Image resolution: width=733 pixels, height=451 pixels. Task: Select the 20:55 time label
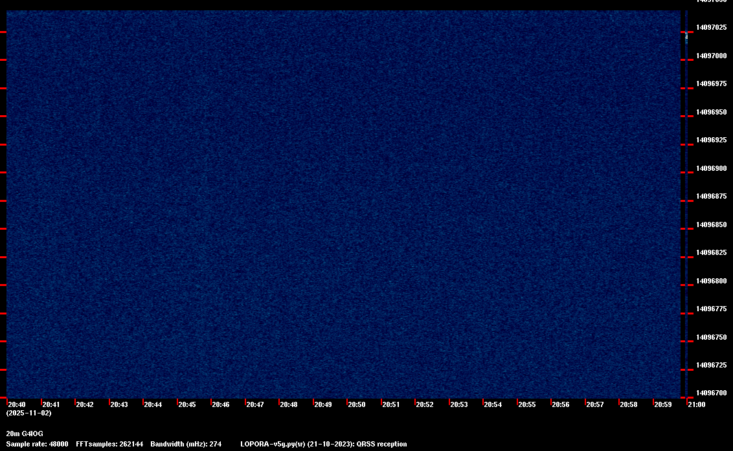point(527,404)
